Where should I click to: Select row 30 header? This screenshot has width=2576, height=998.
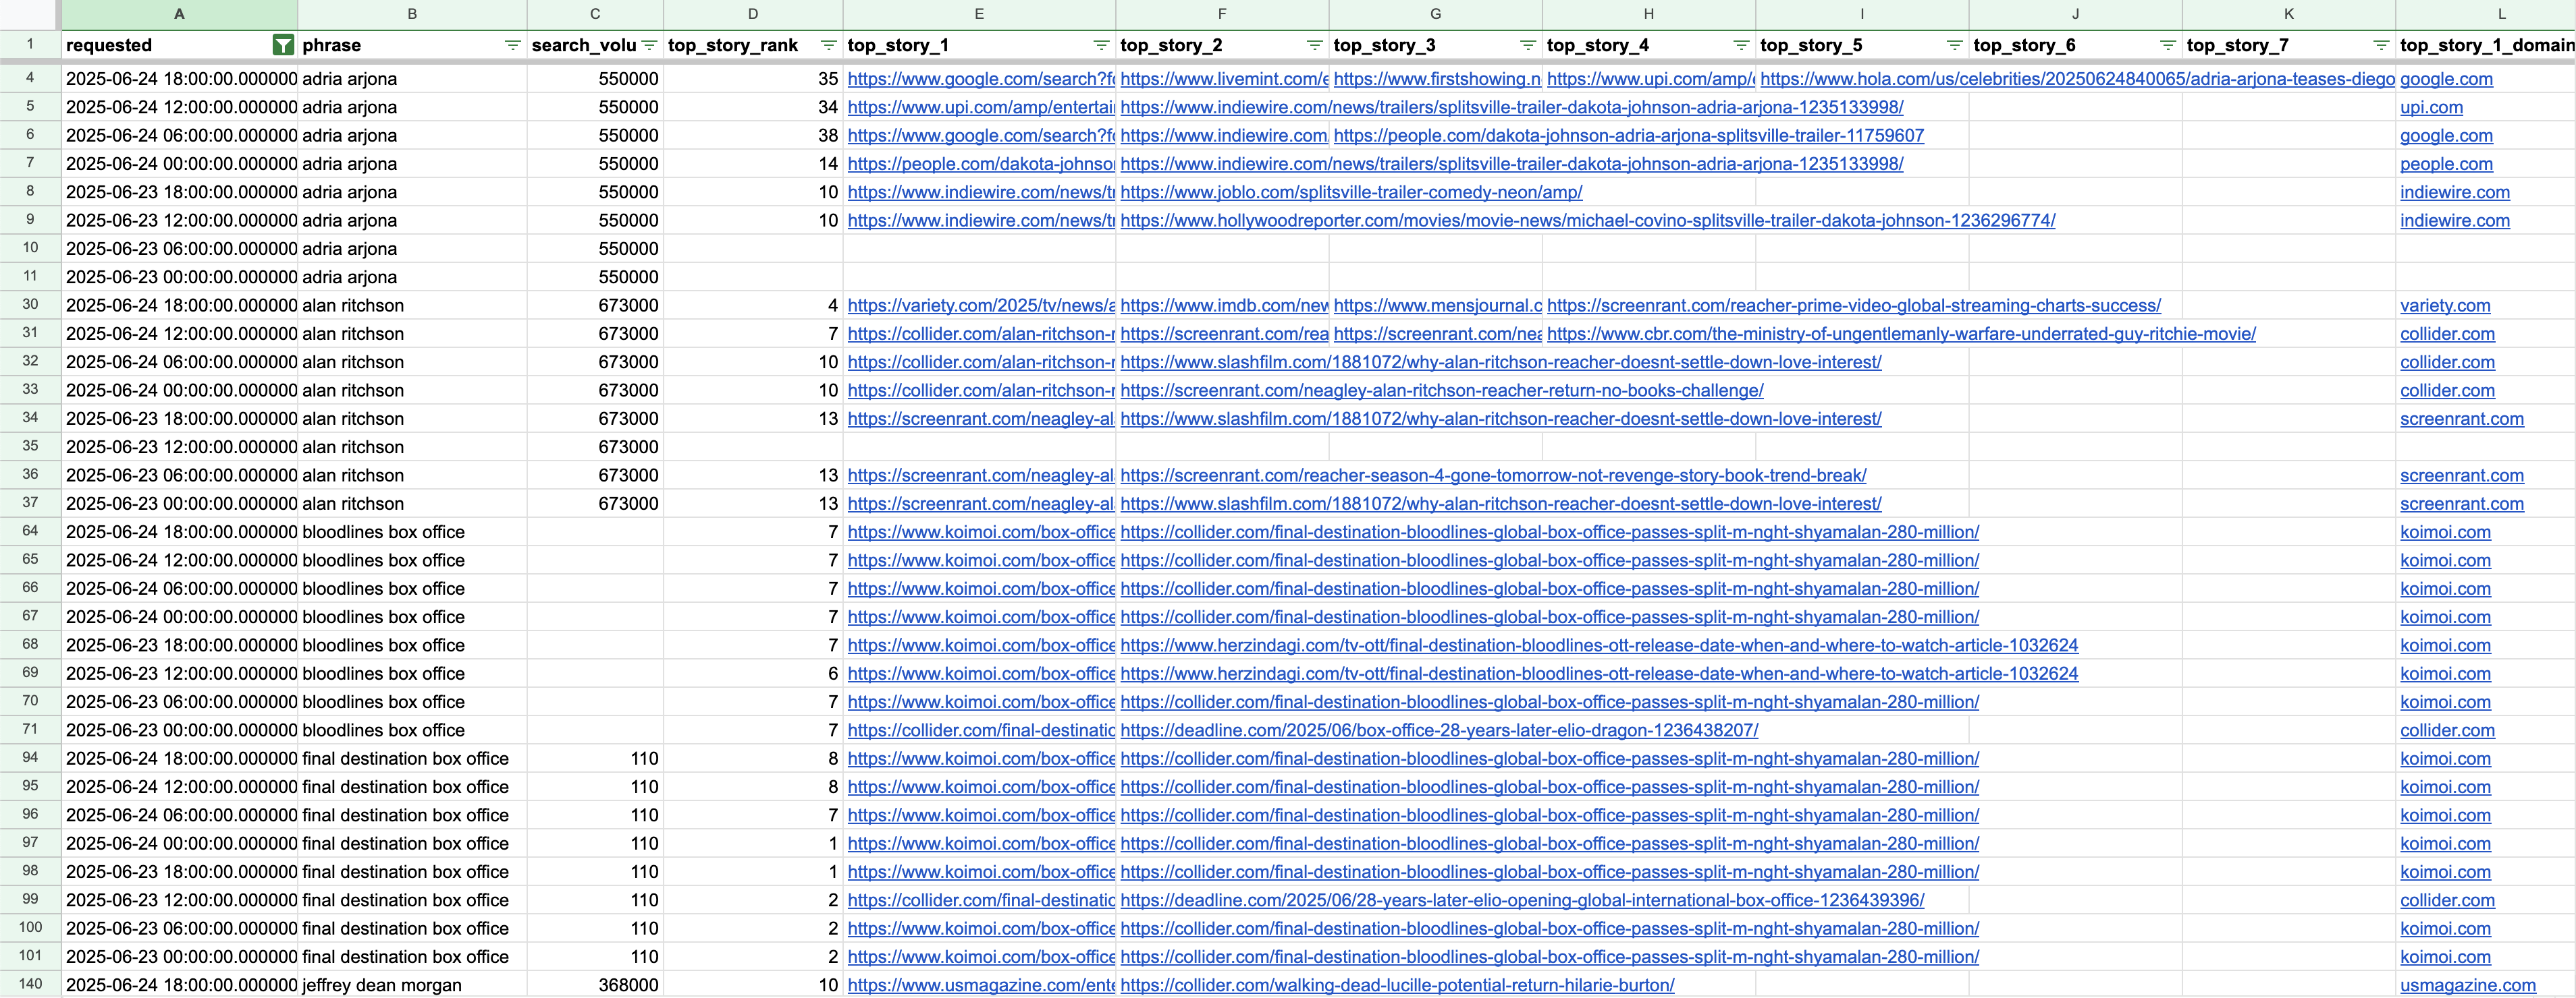pos(30,305)
